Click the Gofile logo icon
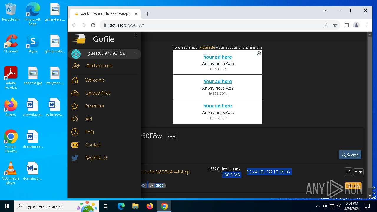Screen dimensions: 377x212 79,39
